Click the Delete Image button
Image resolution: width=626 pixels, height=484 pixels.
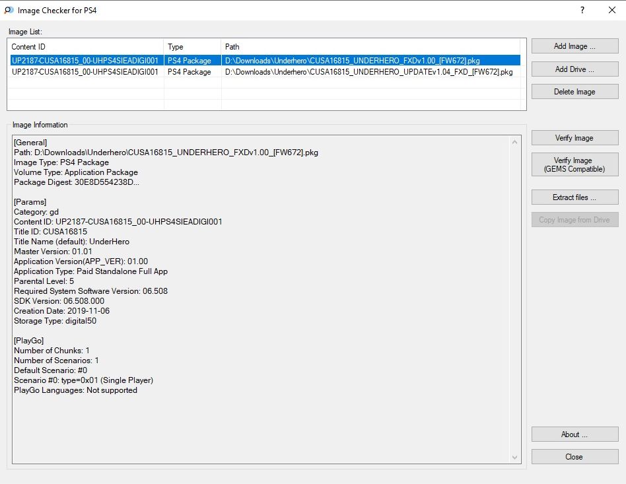point(574,92)
